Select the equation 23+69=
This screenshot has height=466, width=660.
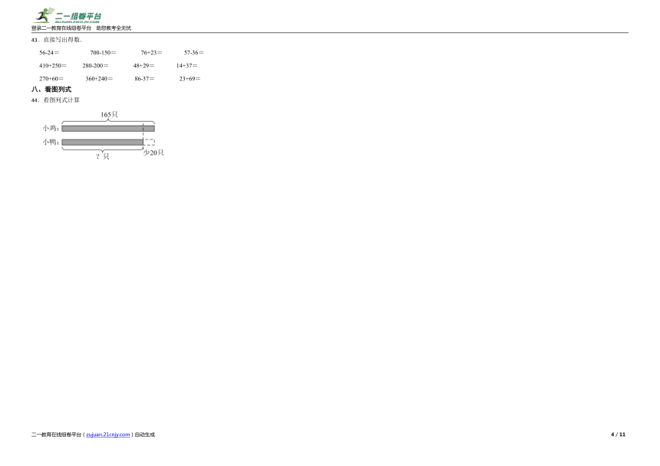click(190, 79)
